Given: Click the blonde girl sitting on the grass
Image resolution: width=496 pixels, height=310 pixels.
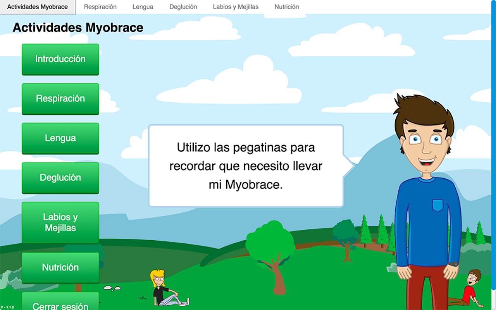Looking at the screenshot, I should click(x=169, y=288).
